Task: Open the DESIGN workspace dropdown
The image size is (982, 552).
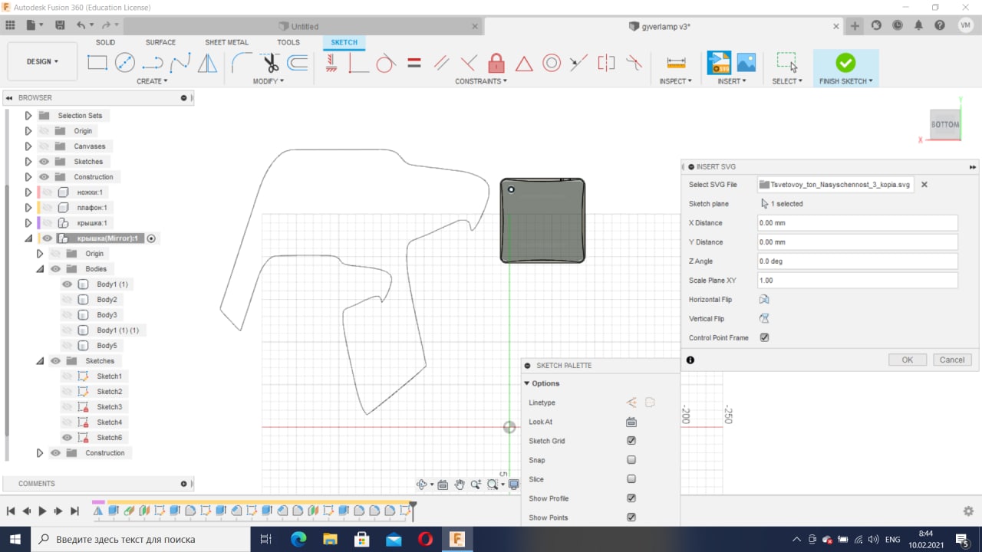Action: (42, 61)
